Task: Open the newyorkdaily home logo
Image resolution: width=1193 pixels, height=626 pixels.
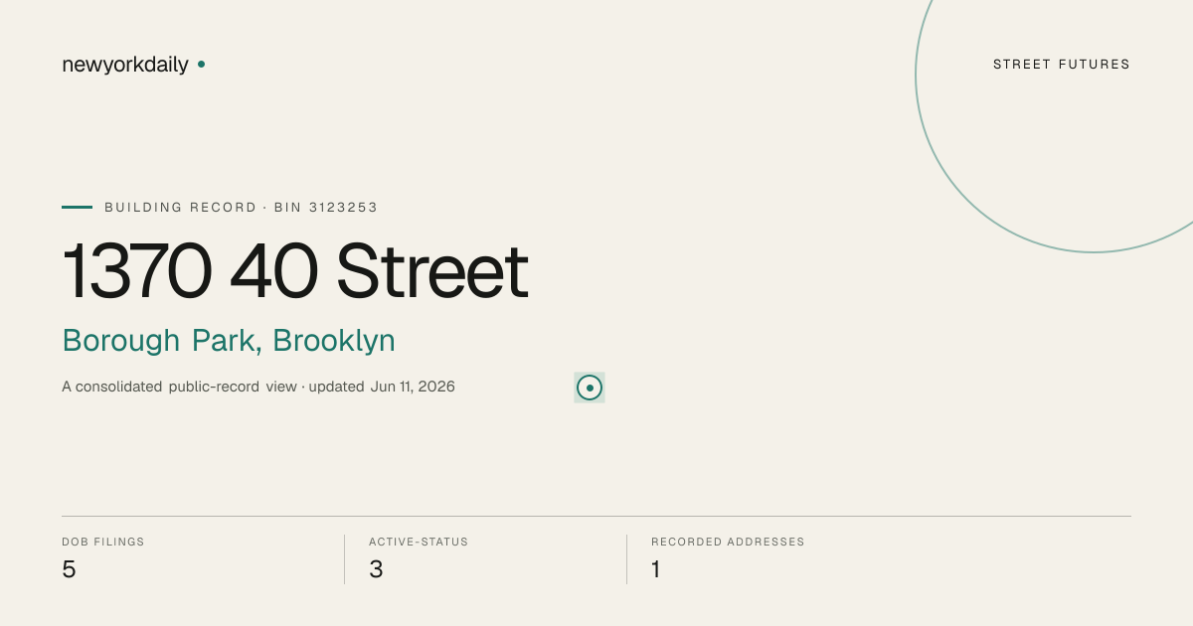Action: click(125, 65)
